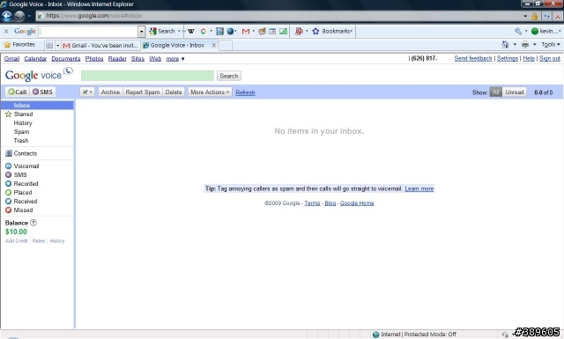Click the green Google Voice search field
Image resolution: width=564 pixels, height=339 pixels.
(147, 76)
